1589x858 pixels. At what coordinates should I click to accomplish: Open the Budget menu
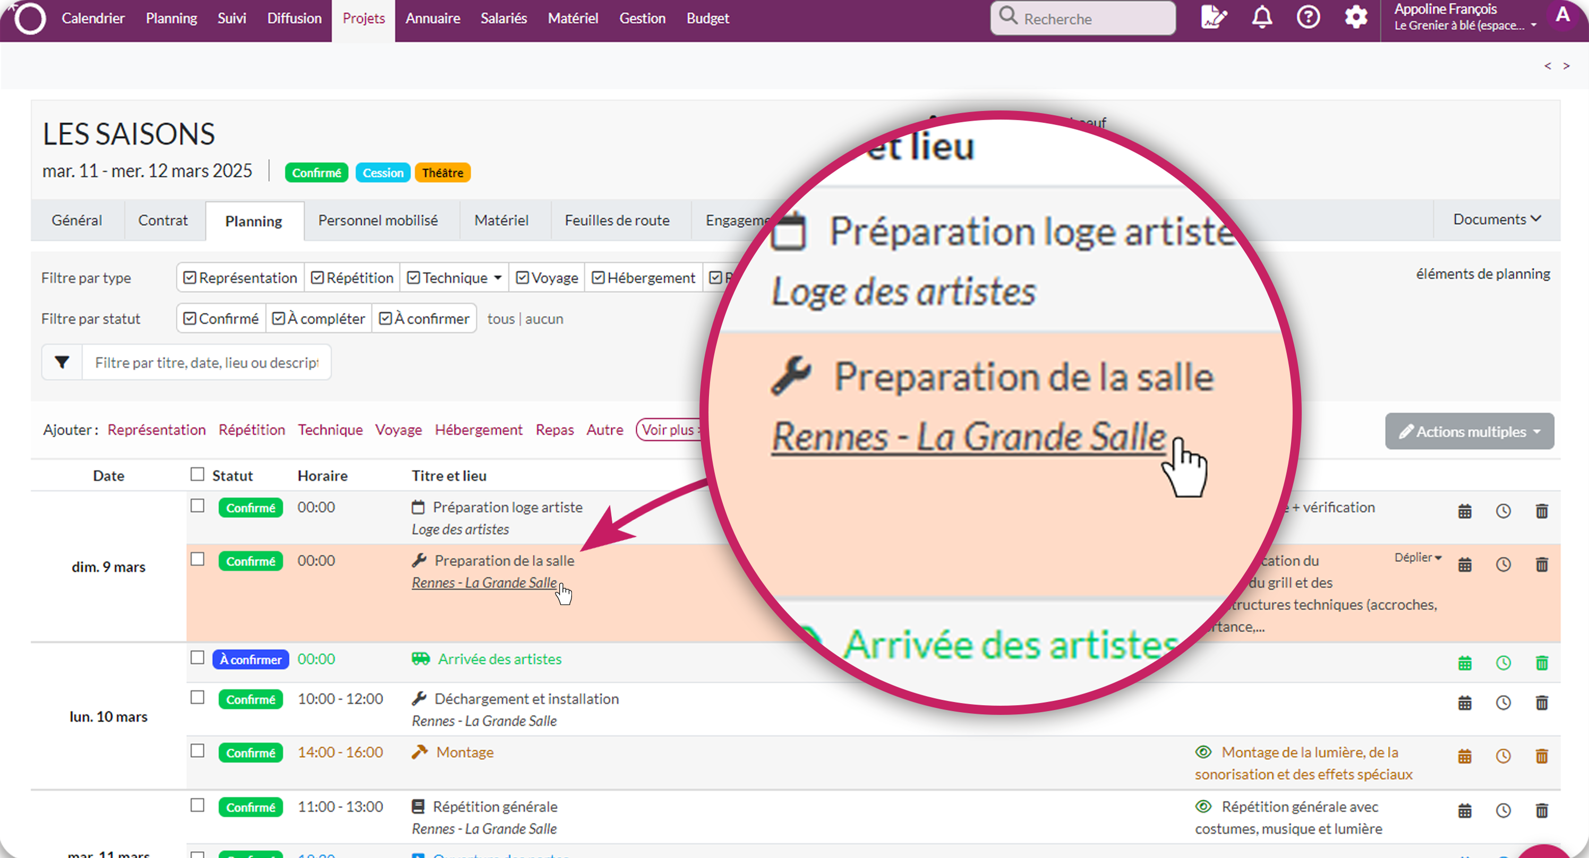708,19
